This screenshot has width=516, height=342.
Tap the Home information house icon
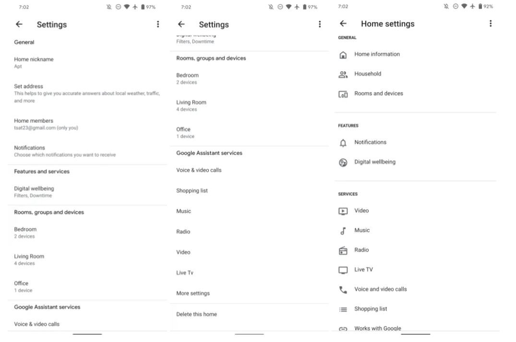(343, 55)
